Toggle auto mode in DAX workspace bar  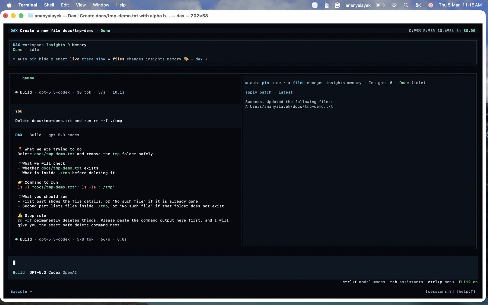click(x=22, y=59)
